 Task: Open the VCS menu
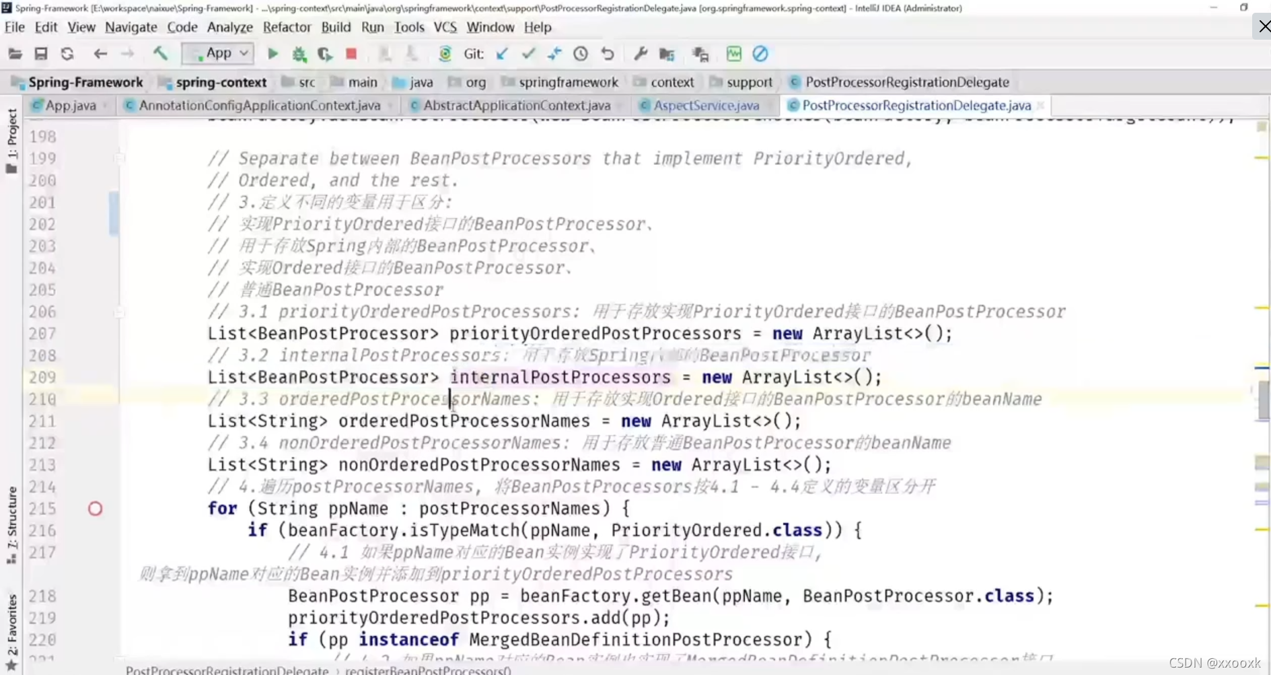[x=445, y=27]
